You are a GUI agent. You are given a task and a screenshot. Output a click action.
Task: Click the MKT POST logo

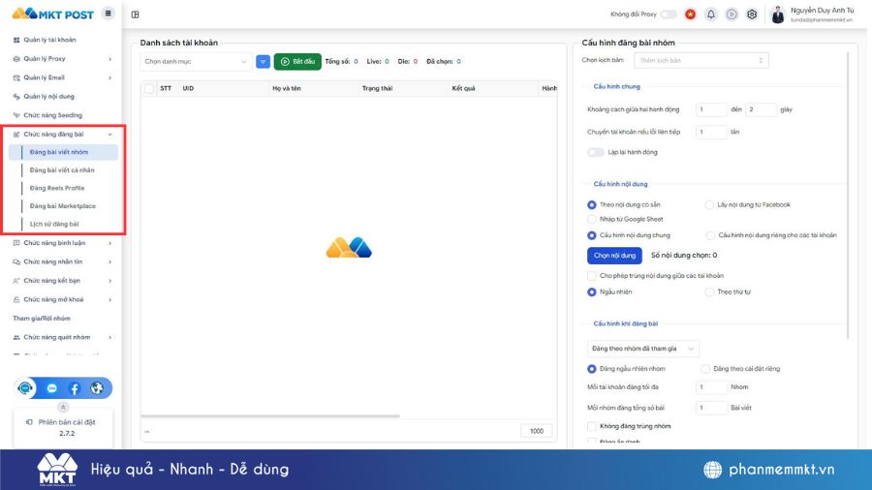pyautogui.click(x=53, y=14)
